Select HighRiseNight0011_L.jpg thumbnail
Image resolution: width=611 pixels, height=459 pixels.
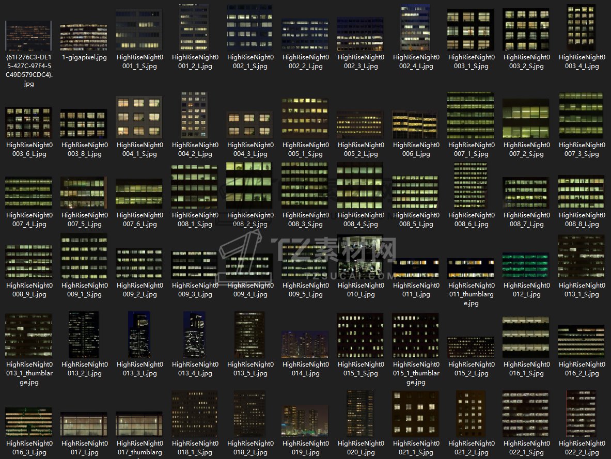tap(415, 269)
